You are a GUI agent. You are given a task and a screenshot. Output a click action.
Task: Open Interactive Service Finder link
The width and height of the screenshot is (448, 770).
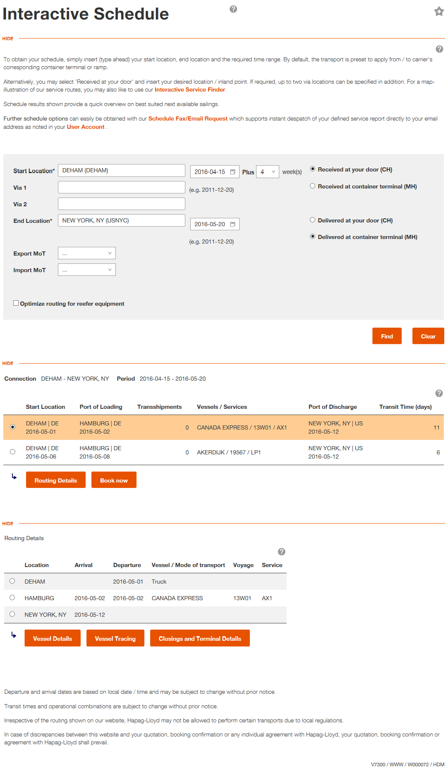[190, 89]
